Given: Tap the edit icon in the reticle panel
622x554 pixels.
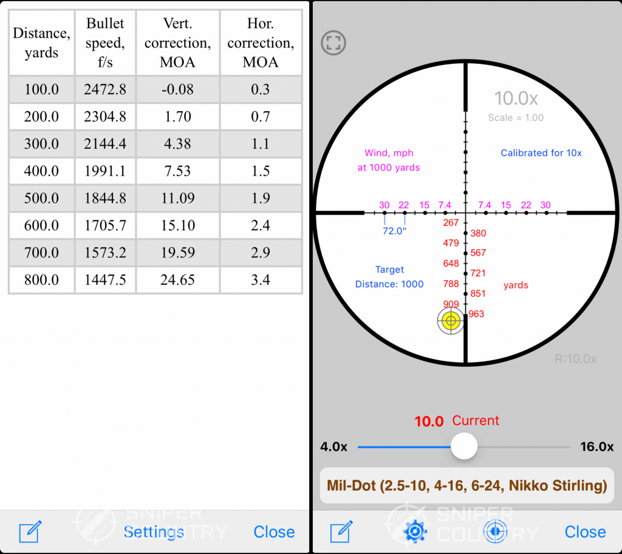Looking at the screenshot, I should pos(341,532).
